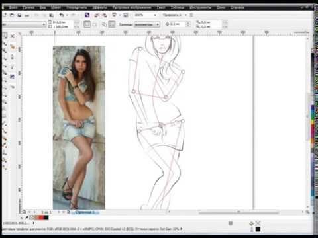Image resolution: width=318 pixels, height=238 pixels.
Task: Apply layout to all pages button
Action: coord(104,24)
